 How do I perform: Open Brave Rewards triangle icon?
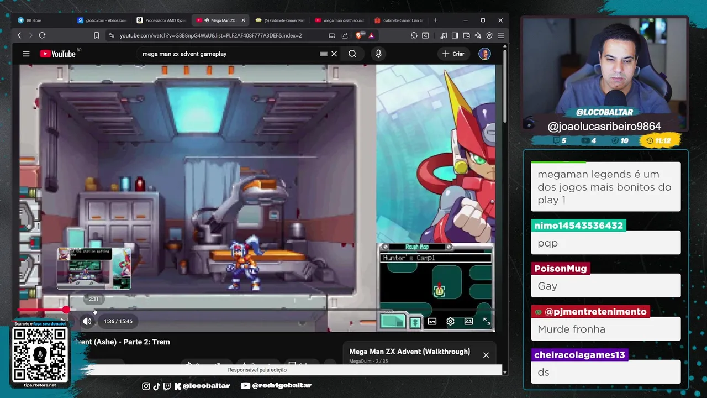tap(371, 35)
